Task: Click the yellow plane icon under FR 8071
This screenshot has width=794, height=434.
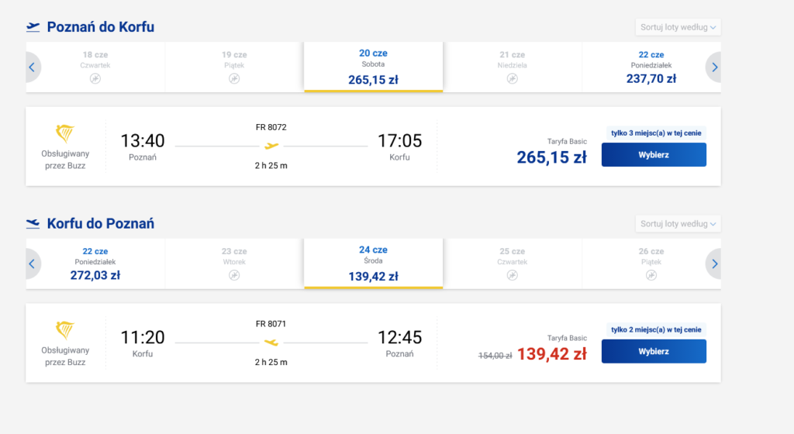Action: click(271, 343)
